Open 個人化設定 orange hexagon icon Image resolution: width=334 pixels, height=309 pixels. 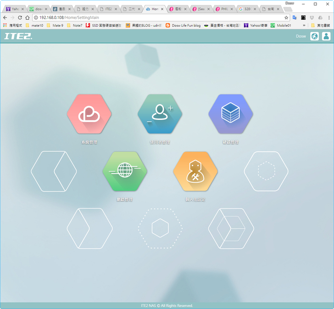195,171
